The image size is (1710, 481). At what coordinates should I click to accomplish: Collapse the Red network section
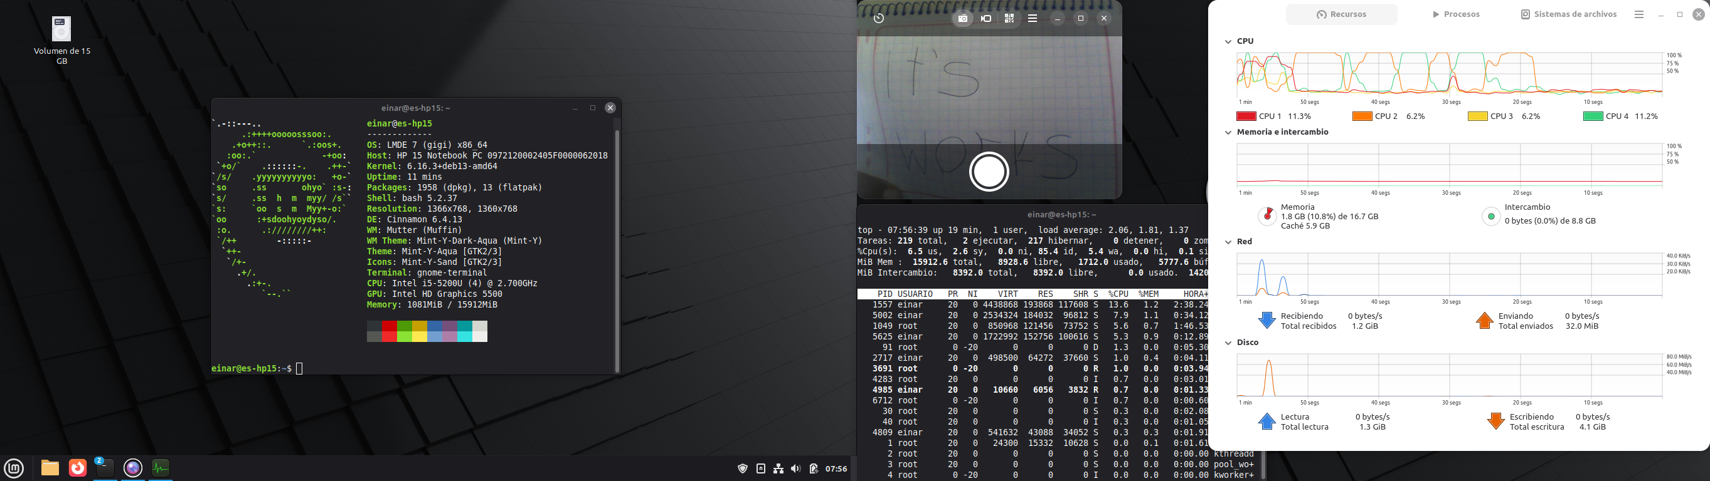(x=1228, y=242)
